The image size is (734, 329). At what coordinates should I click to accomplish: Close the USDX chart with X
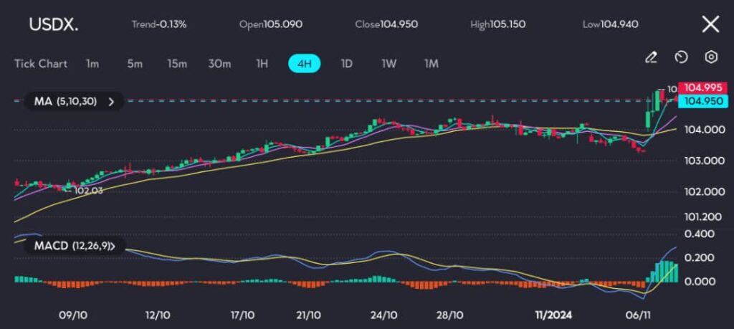[710, 24]
